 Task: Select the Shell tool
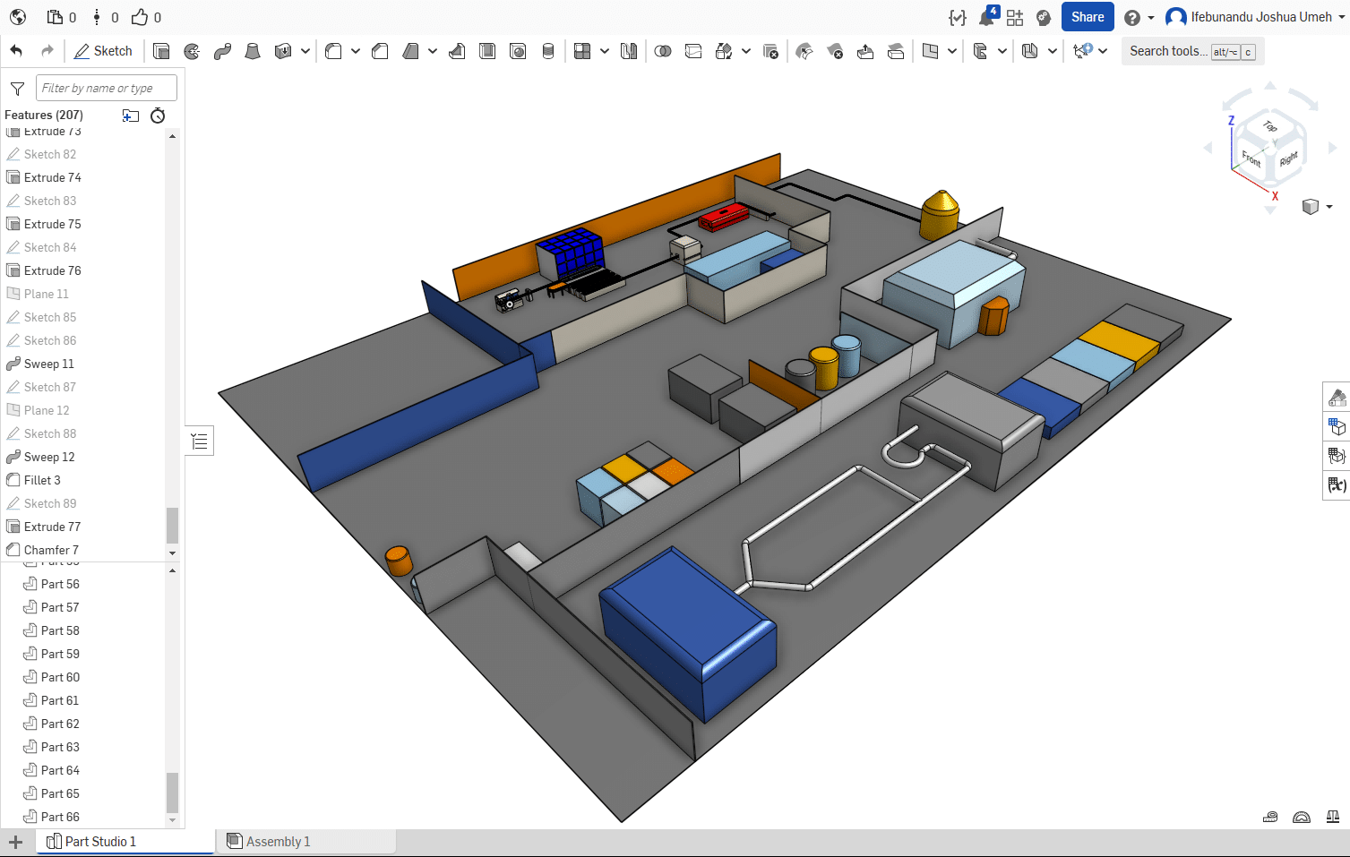(x=487, y=51)
